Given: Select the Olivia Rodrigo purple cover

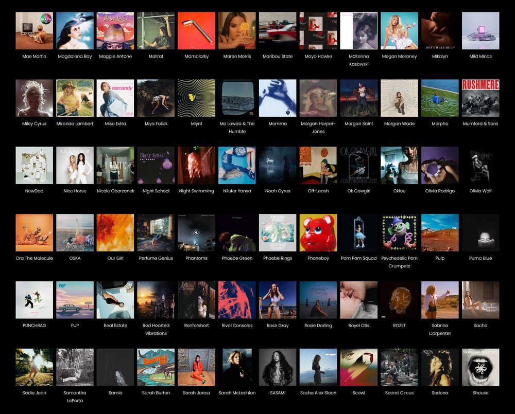Looking at the screenshot, I should [440, 165].
